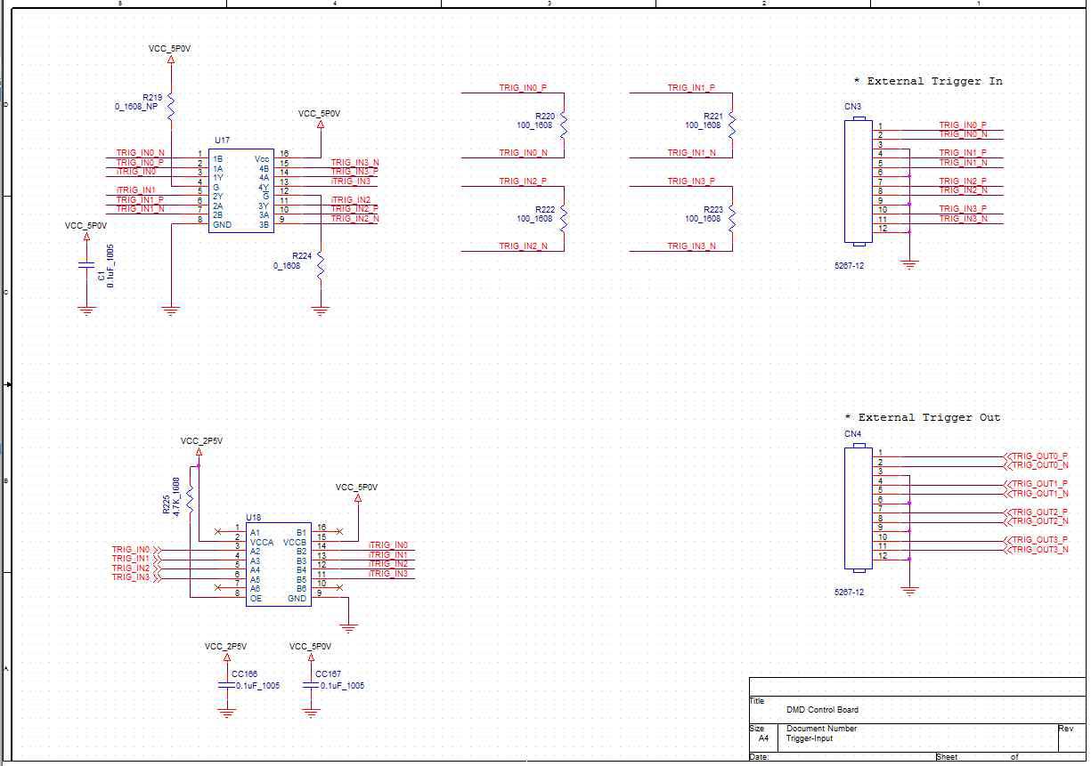Pick the R220 termination resistor
The width and height of the screenshot is (1091, 766).
(x=564, y=125)
